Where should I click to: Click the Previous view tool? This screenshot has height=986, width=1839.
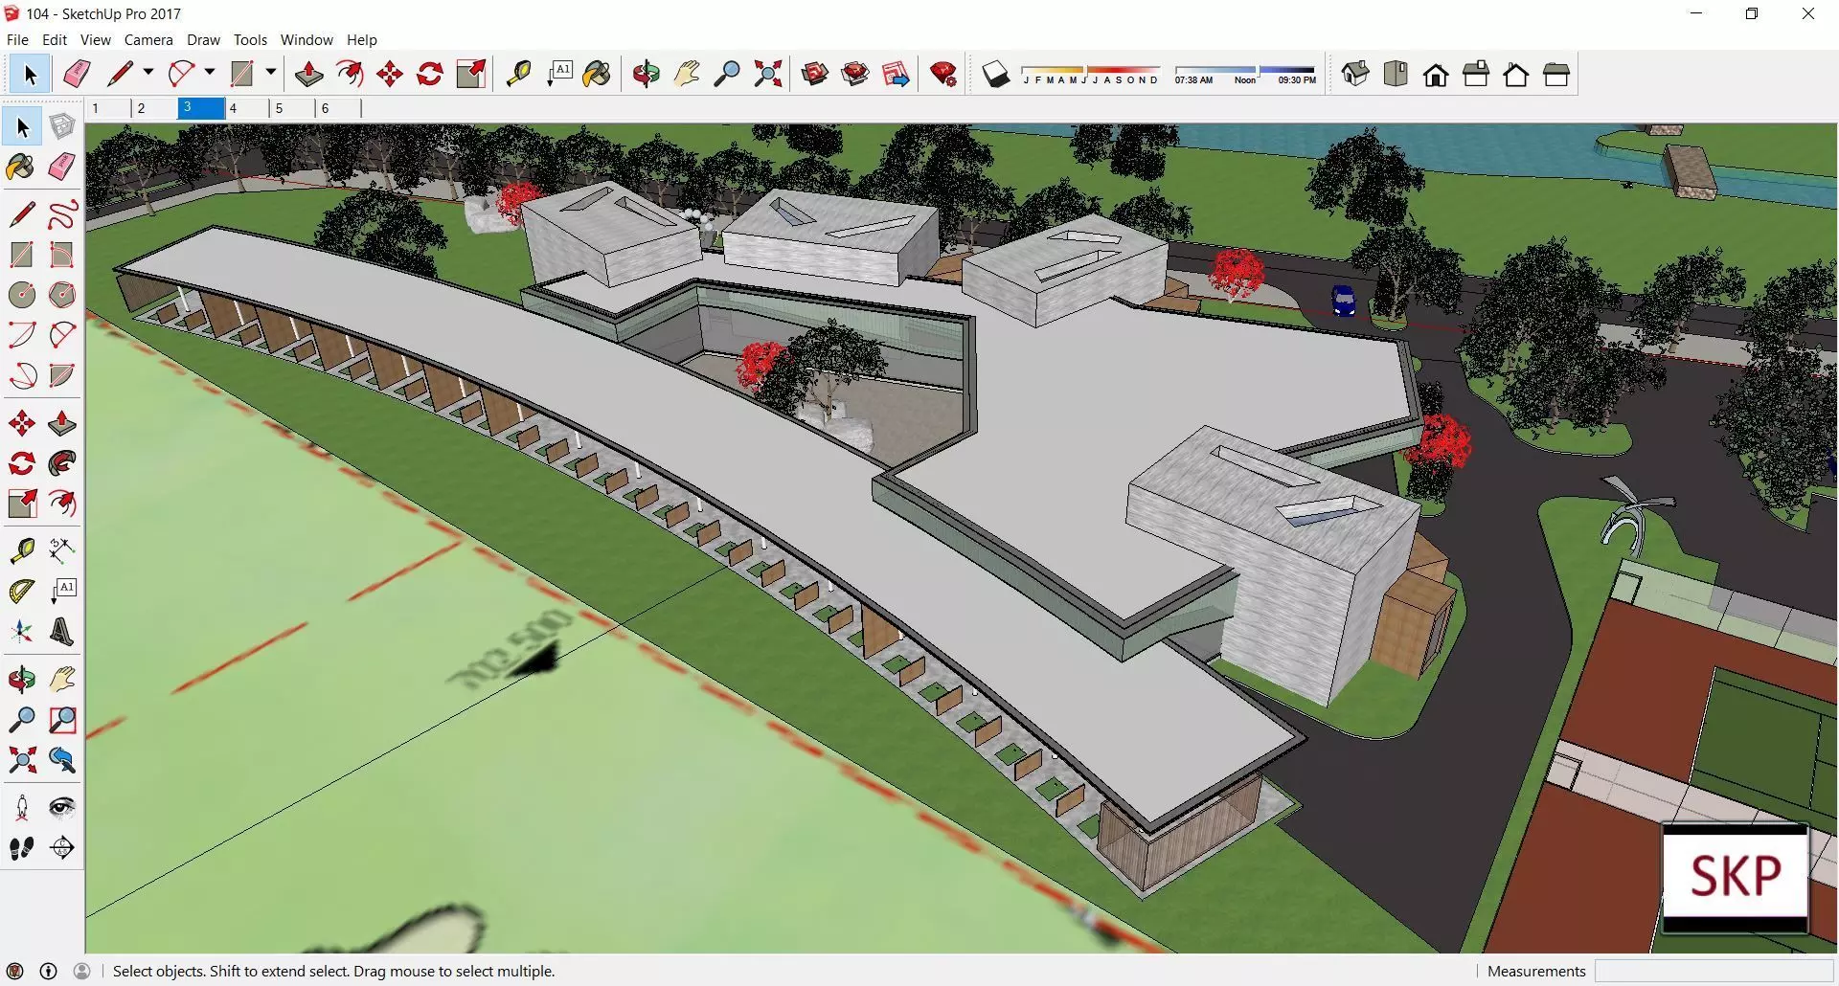coord(62,760)
